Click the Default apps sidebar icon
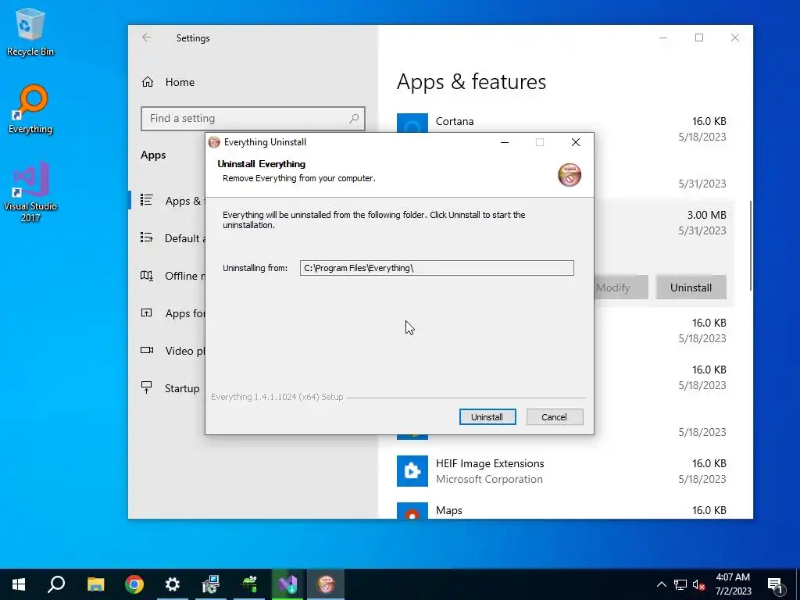 (146, 237)
